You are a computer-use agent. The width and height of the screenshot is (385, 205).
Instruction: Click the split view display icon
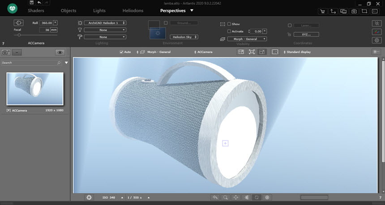(262, 52)
